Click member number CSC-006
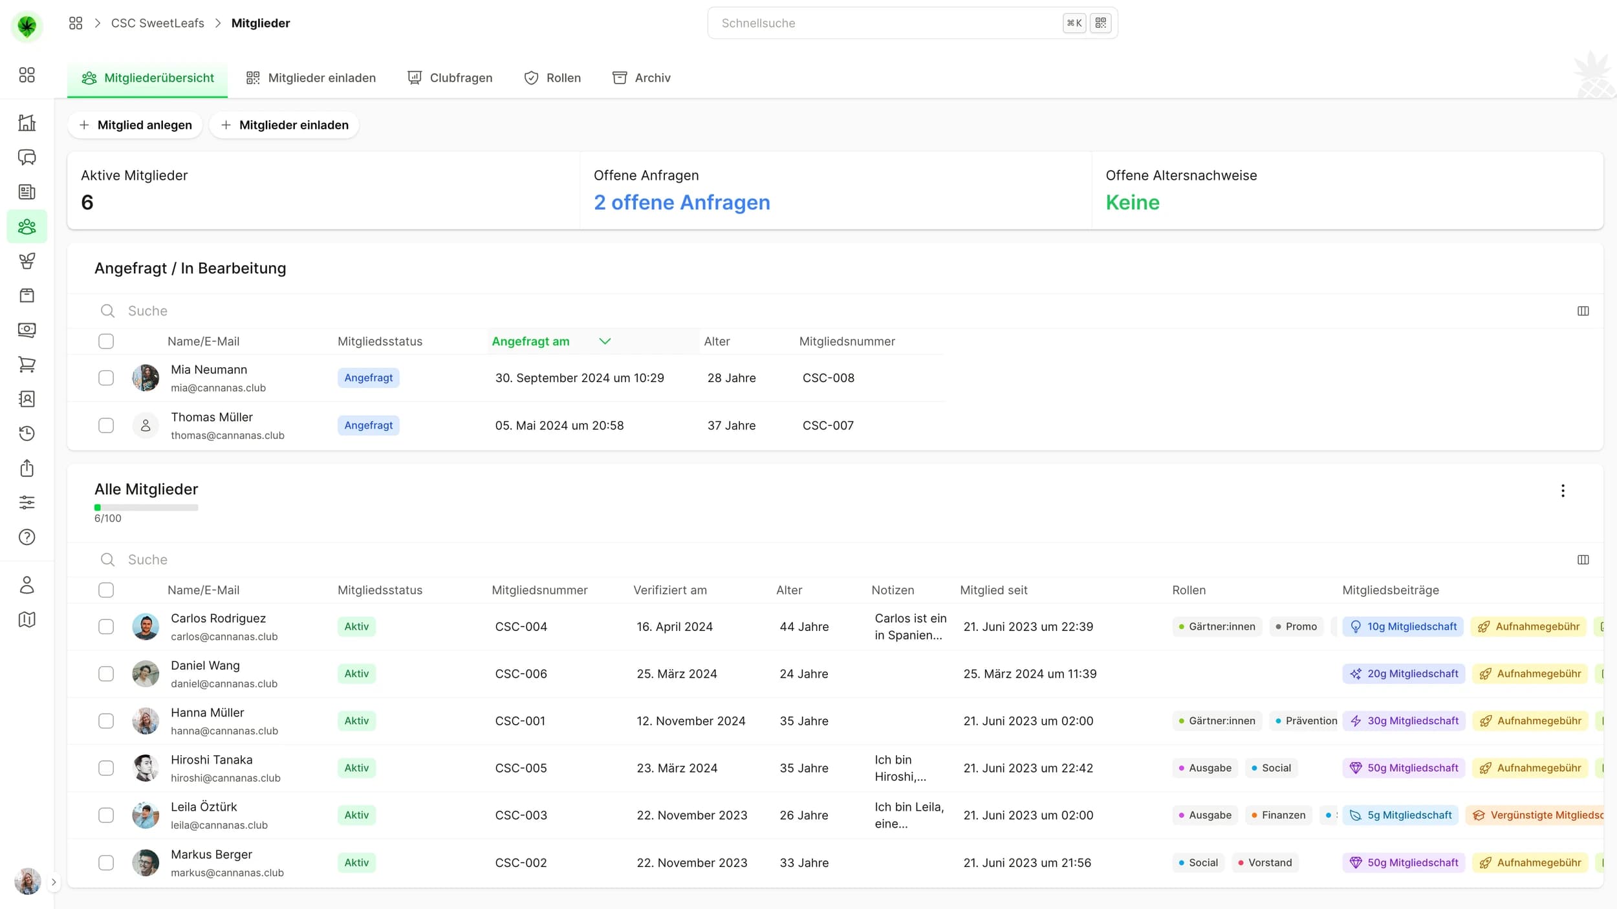Screen dimensions: 1617x909 coord(521,674)
